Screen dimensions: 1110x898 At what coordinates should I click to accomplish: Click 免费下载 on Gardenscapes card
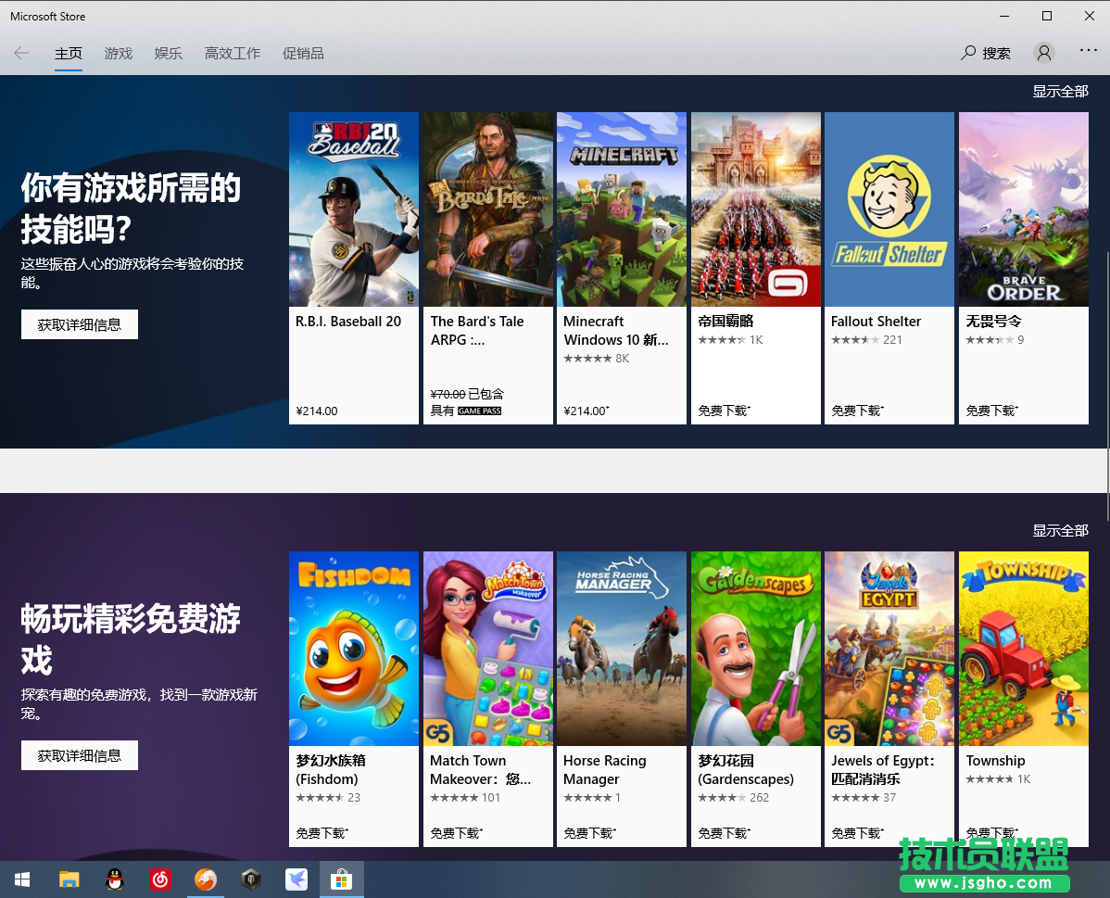tap(725, 833)
